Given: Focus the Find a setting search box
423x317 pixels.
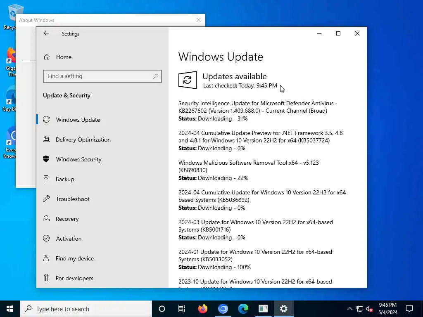Looking at the screenshot, I should tap(102, 76).
